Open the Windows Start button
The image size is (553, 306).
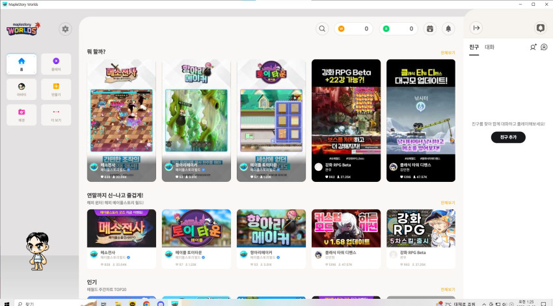[7, 303]
